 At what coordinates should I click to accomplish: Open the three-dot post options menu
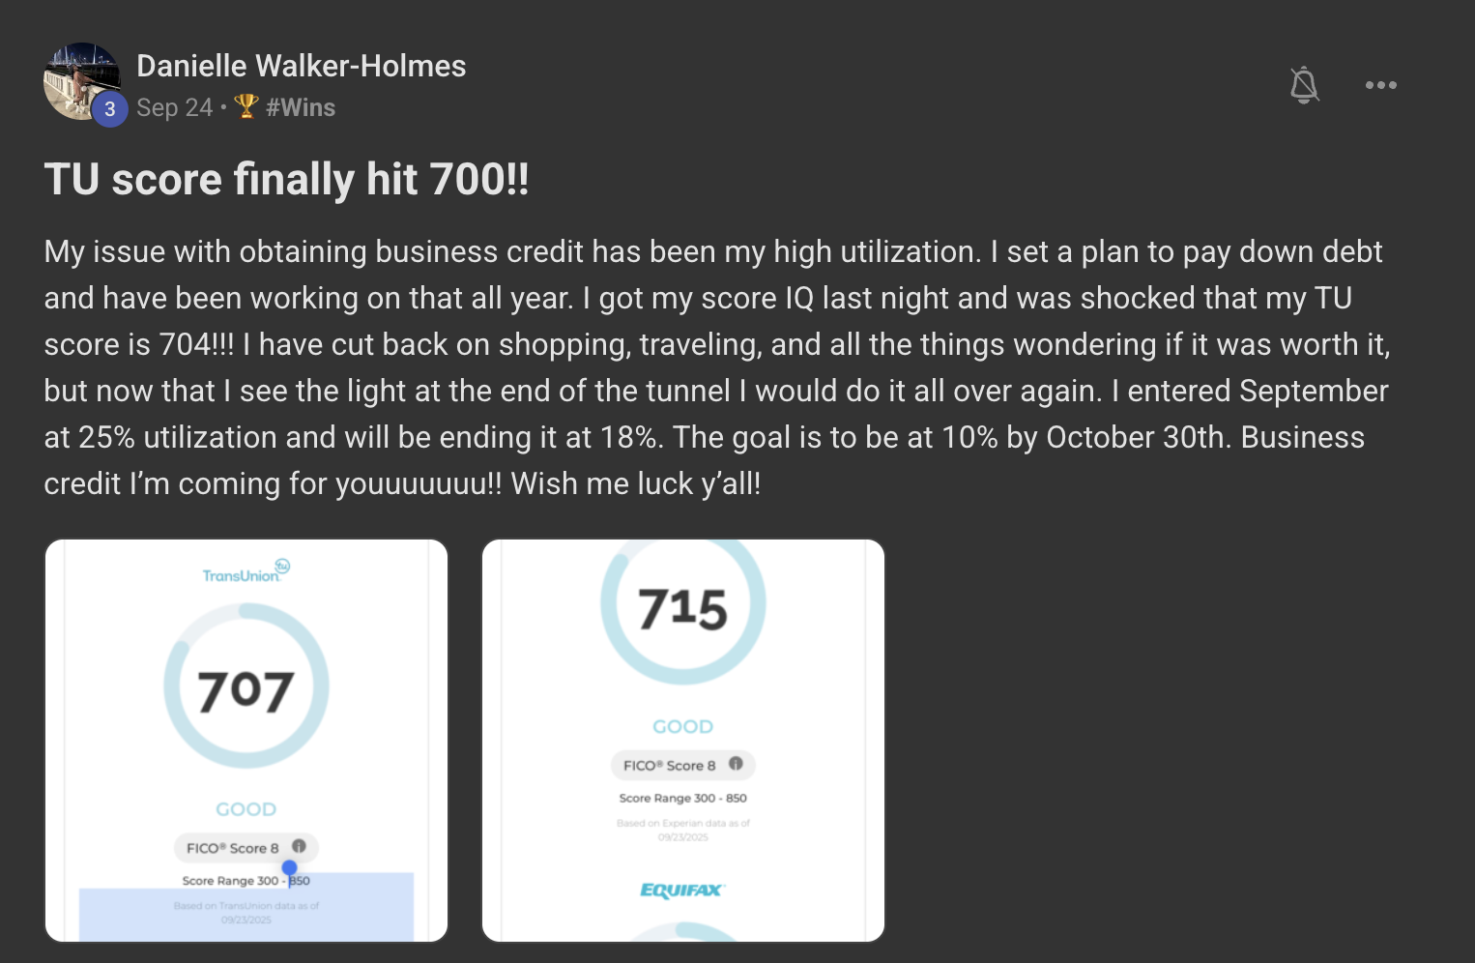click(1380, 85)
